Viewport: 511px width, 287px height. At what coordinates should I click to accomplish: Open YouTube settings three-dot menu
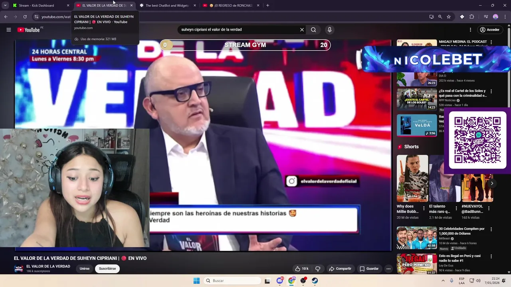coord(470,29)
